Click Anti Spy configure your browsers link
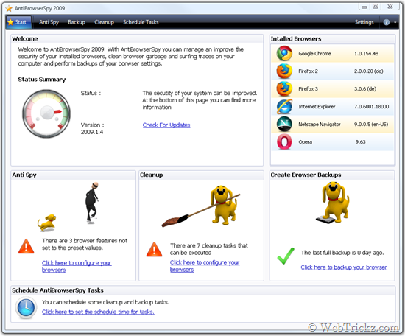This screenshot has width=405, height=336. pyautogui.click(x=77, y=266)
